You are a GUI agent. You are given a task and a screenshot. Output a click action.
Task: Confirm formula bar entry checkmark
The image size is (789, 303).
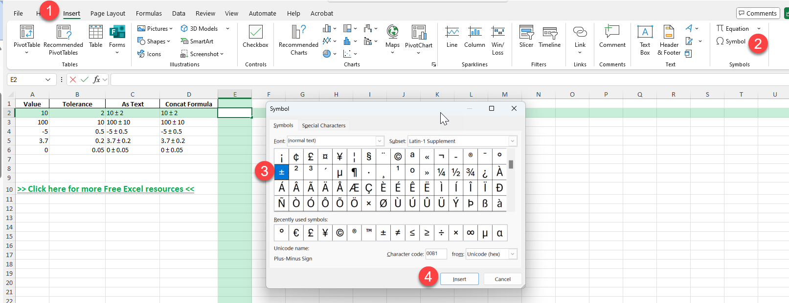(85, 80)
